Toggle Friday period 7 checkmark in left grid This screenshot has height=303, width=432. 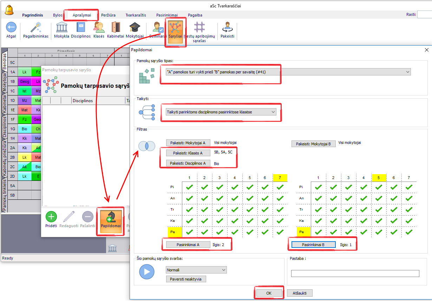pyautogui.click(x=280, y=232)
